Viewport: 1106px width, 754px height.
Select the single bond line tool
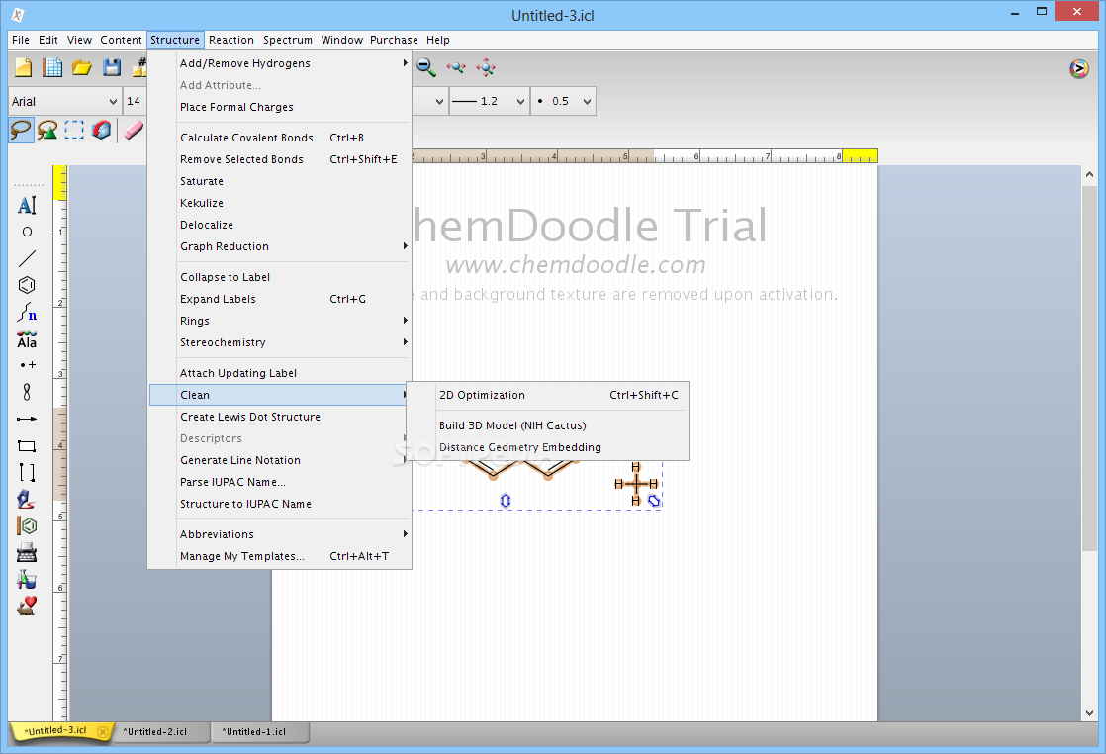click(27, 259)
